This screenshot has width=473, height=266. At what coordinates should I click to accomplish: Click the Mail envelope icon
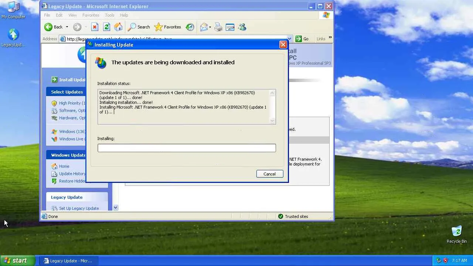pos(204,27)
